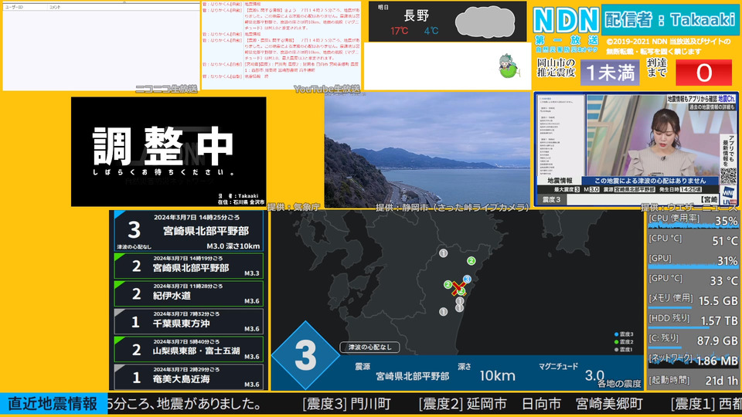
Task: Click the 17℃ high temperature
Action: click(399, 31)
